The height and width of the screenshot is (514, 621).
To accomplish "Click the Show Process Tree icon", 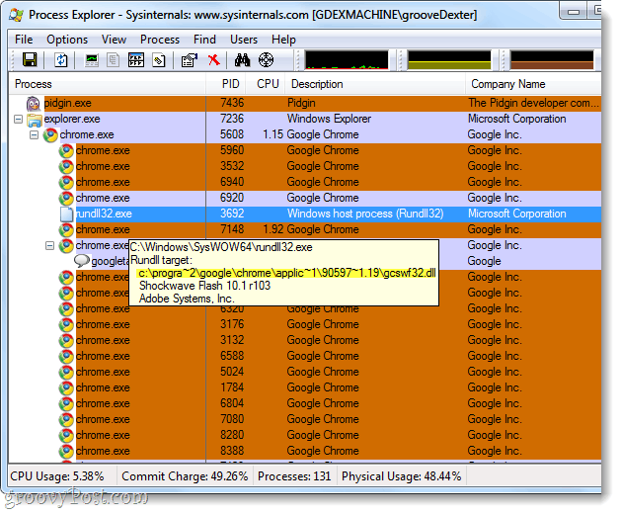I will (x=113, y=60).
